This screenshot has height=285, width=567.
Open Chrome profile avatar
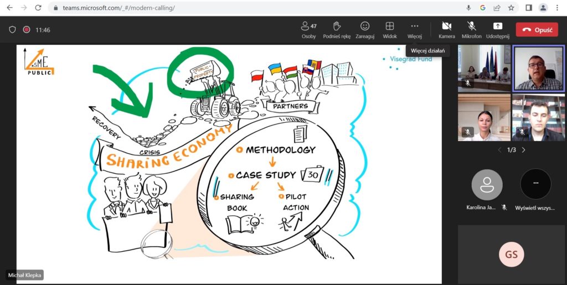point(543,8)
